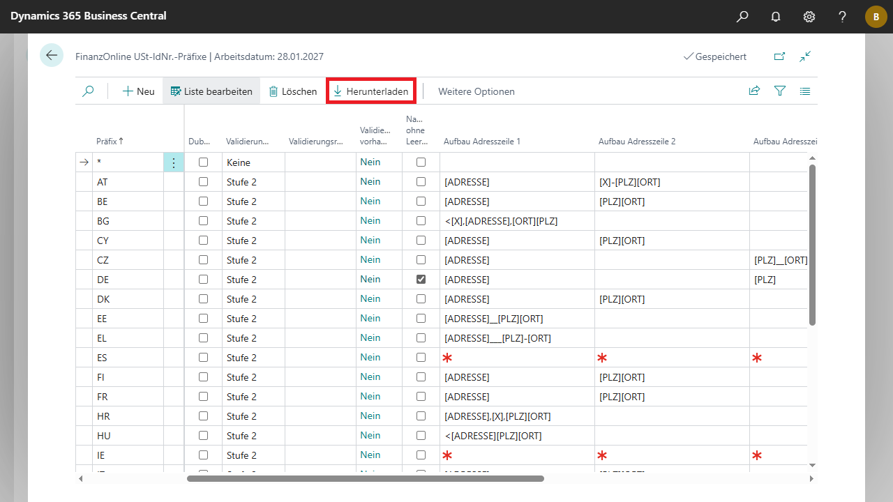
Task: Open the notifications bell
Action: point(776,17)
